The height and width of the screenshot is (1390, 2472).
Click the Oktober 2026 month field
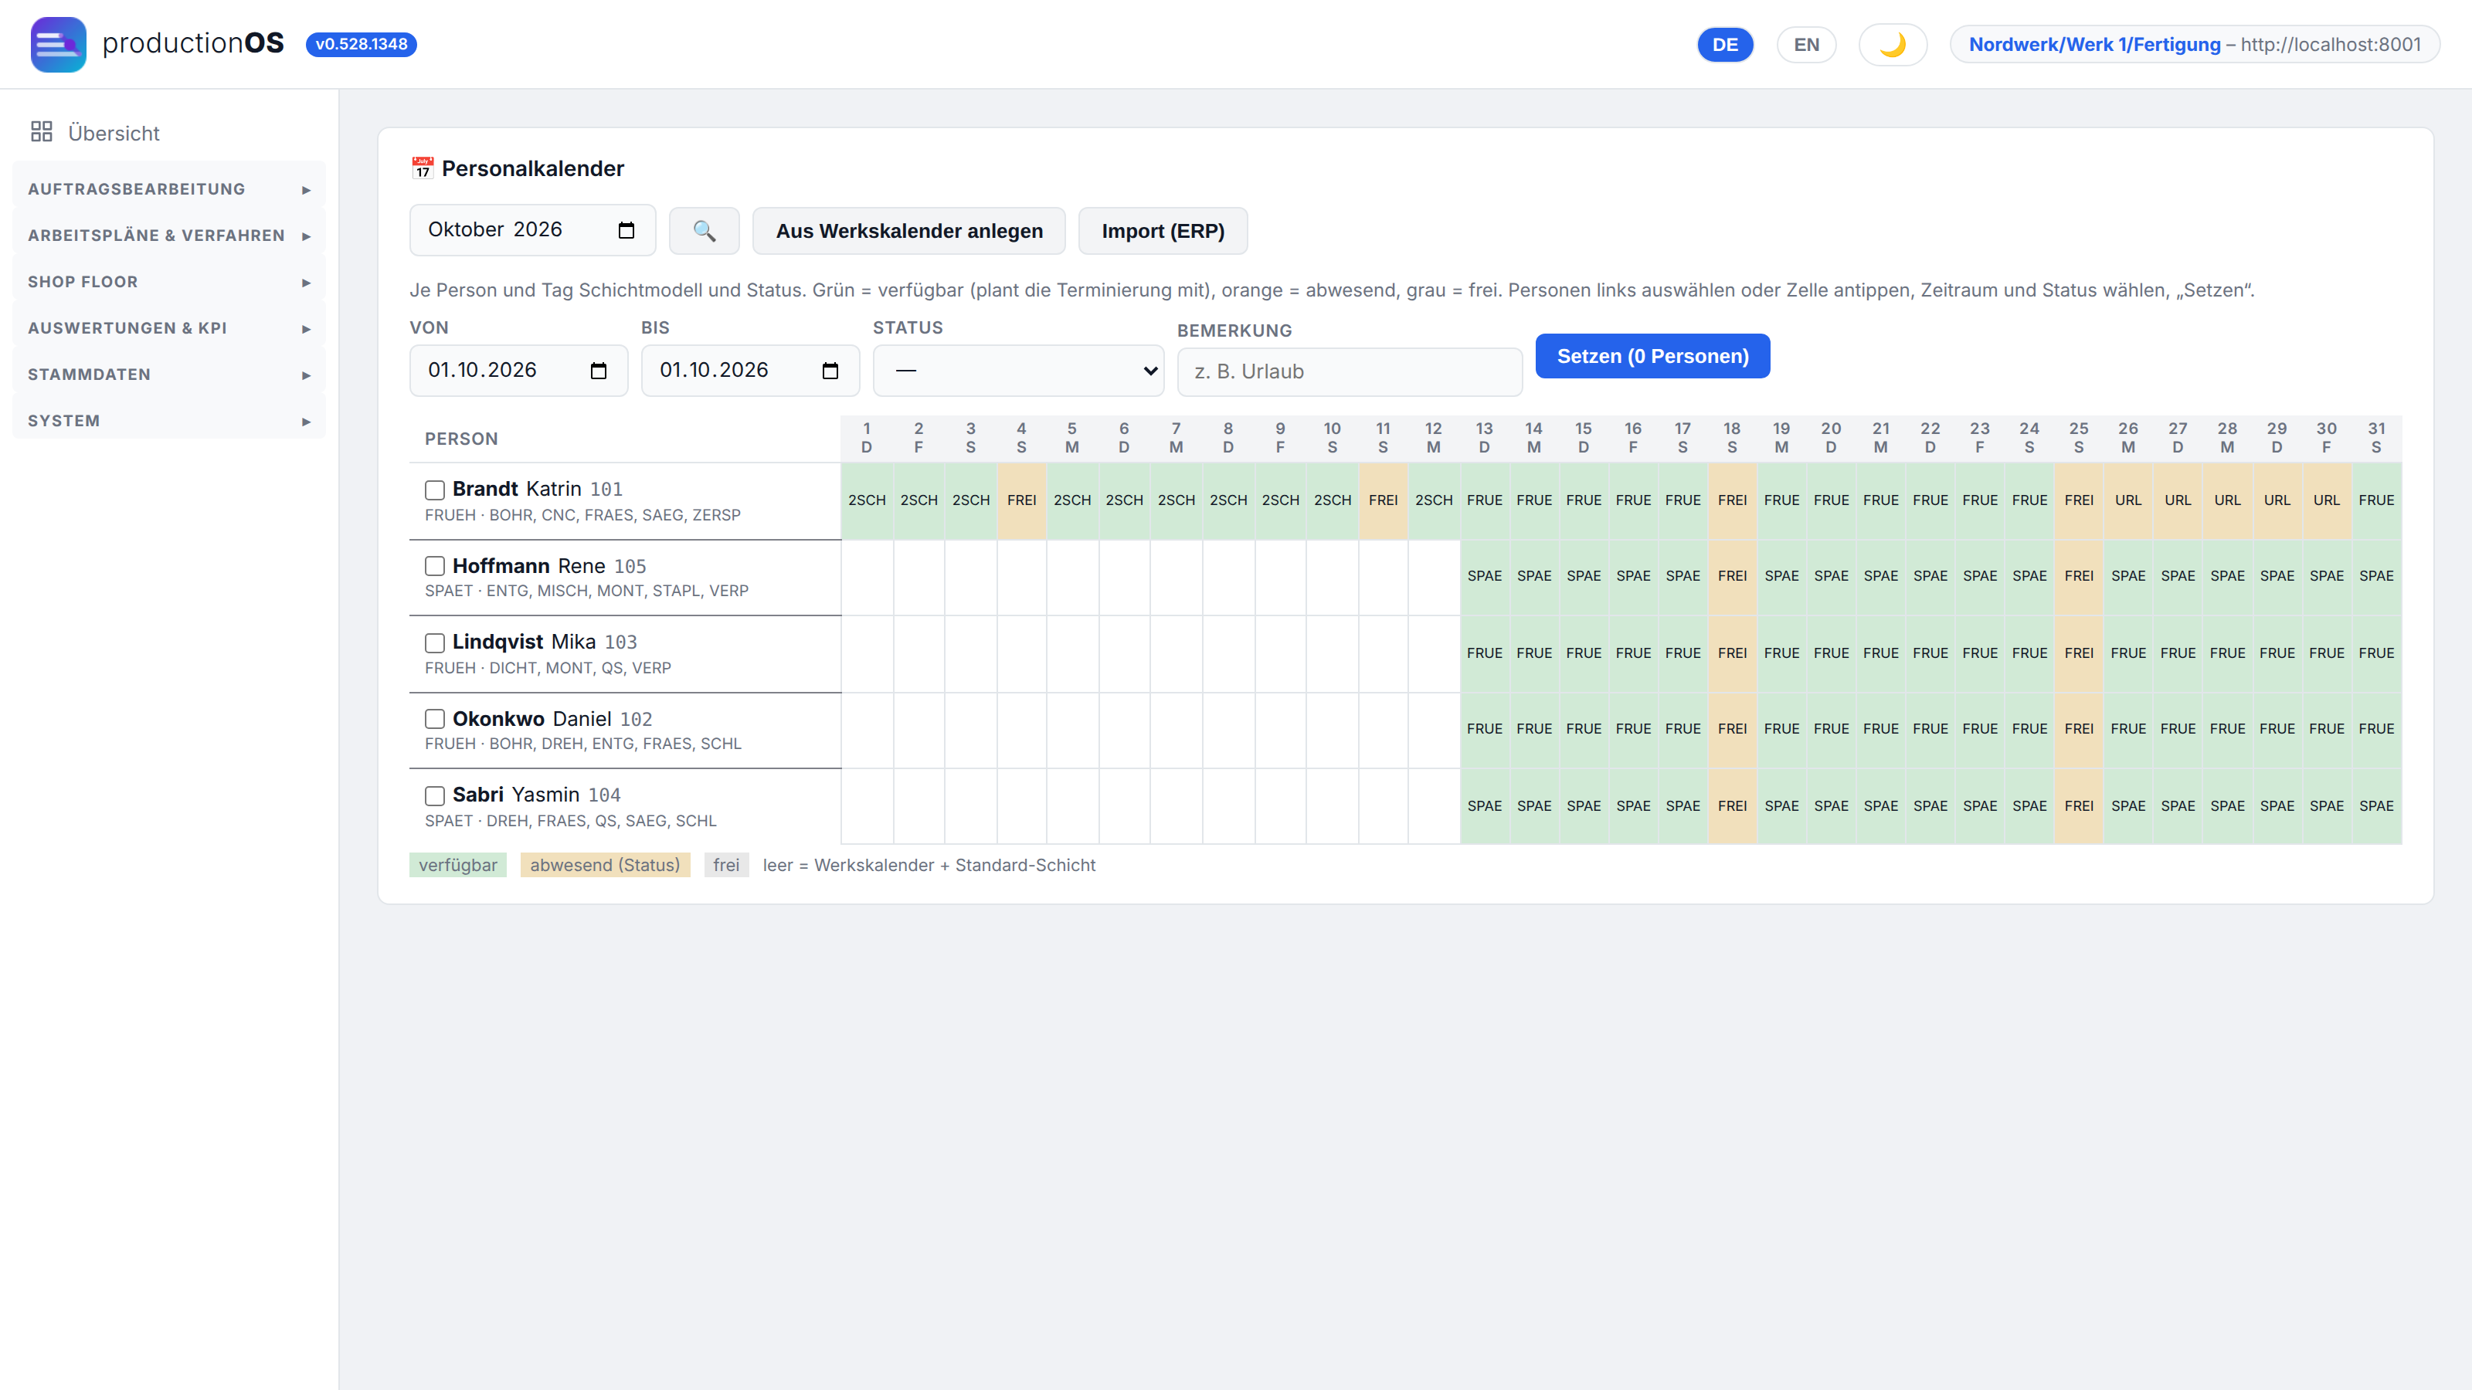pyautogui.click(x=532, y=230)
